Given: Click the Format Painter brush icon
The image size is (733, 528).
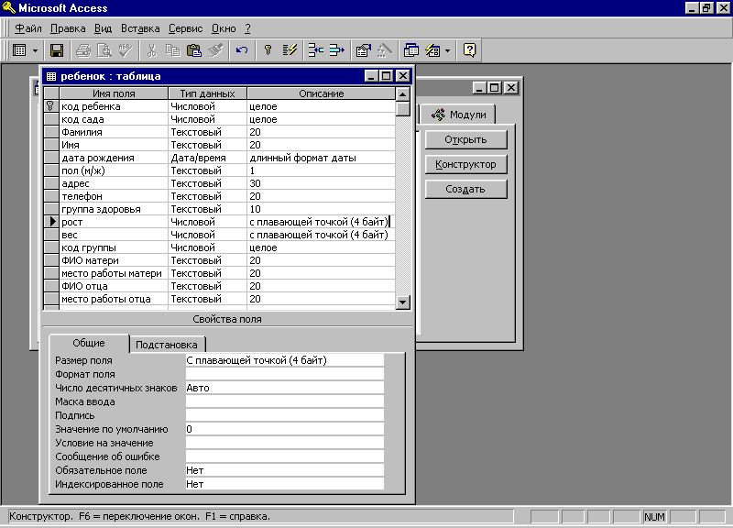Looking at the screenshot, I should [x=215, y=50].
